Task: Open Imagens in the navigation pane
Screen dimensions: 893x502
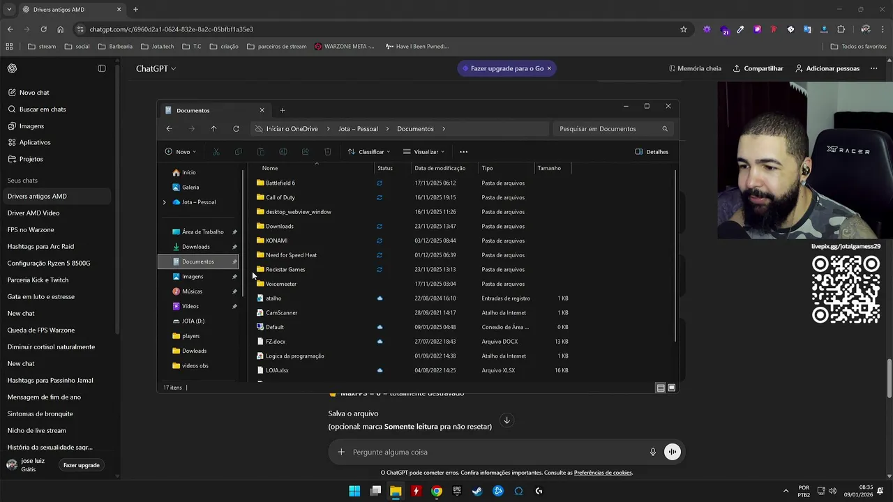Action: pyautogui.click(x=188, y=277)
